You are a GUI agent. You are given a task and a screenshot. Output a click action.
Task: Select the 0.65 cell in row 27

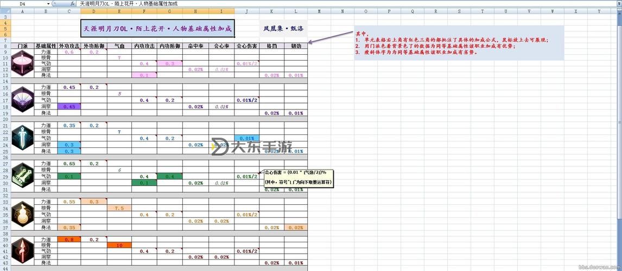[x=69, y=163]
